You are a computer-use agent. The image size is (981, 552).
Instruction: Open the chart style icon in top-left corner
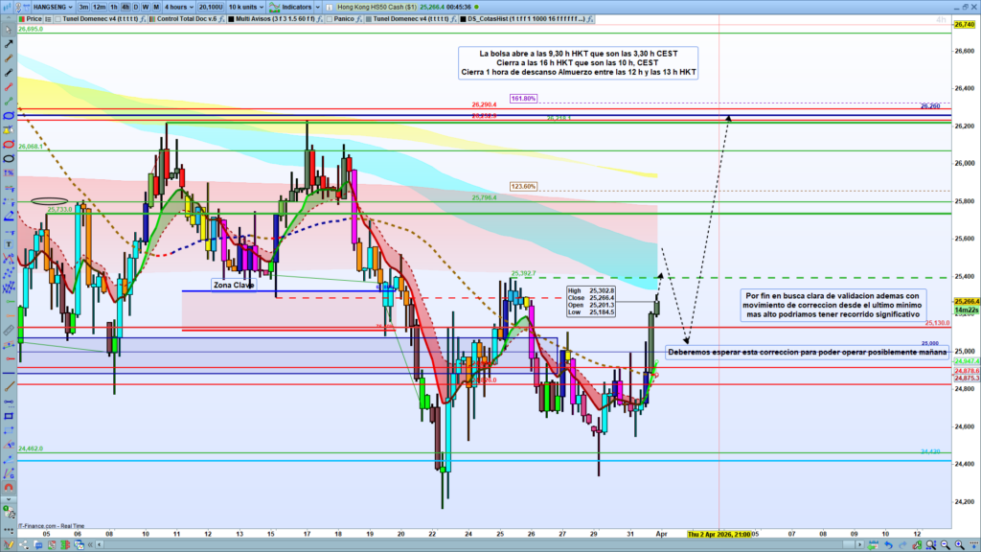pyautogui.click(x=9, y=6)
